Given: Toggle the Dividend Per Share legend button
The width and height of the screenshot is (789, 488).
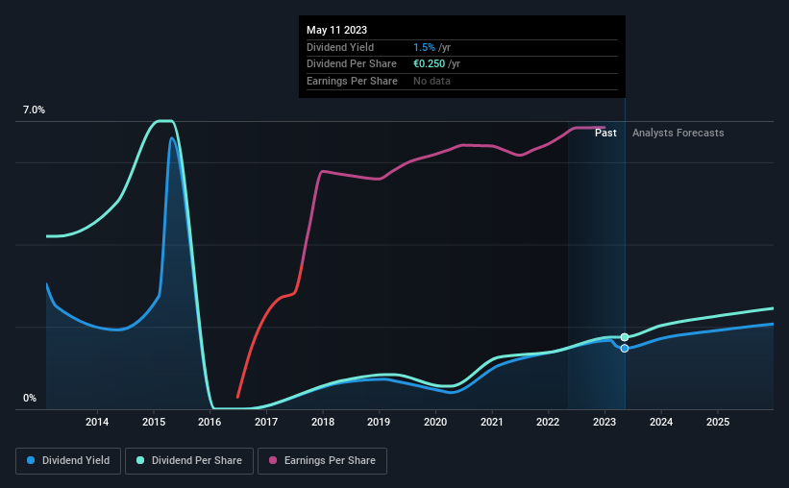Looking at the screenshot, I should (x=189, y=461).
